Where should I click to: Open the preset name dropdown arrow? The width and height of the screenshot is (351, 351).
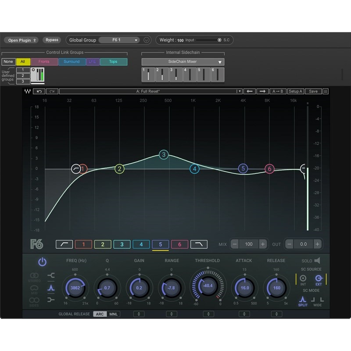point(240,91)
